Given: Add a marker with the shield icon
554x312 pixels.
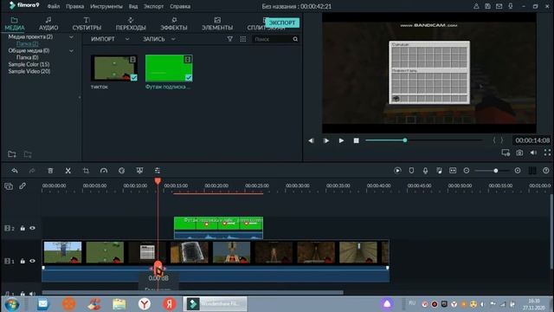Looking at the screenshot, I should click(411, 171).
